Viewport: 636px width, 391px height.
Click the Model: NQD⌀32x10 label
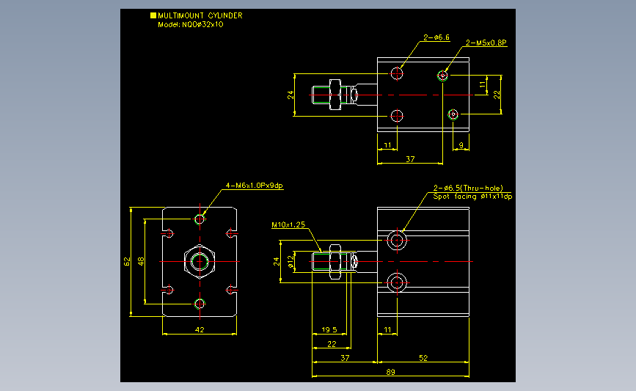190,24
